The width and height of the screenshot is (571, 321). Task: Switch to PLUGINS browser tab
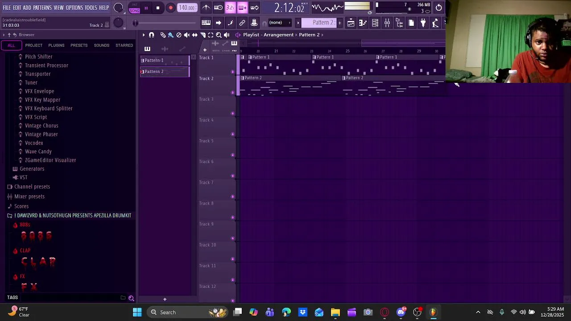(x=56, y=45)
